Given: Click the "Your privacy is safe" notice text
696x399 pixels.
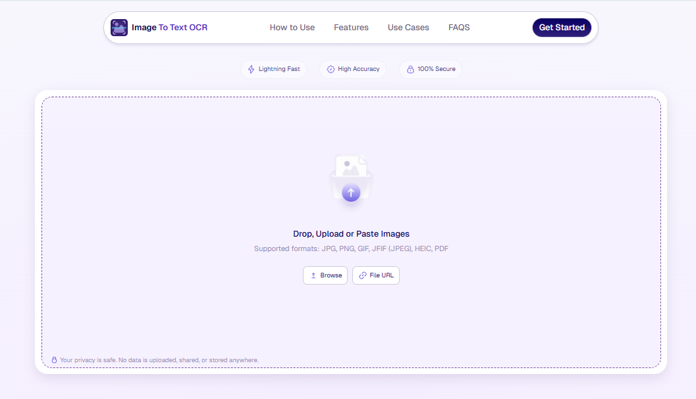Looking at the screenshot, I should (x=159, y=360).
